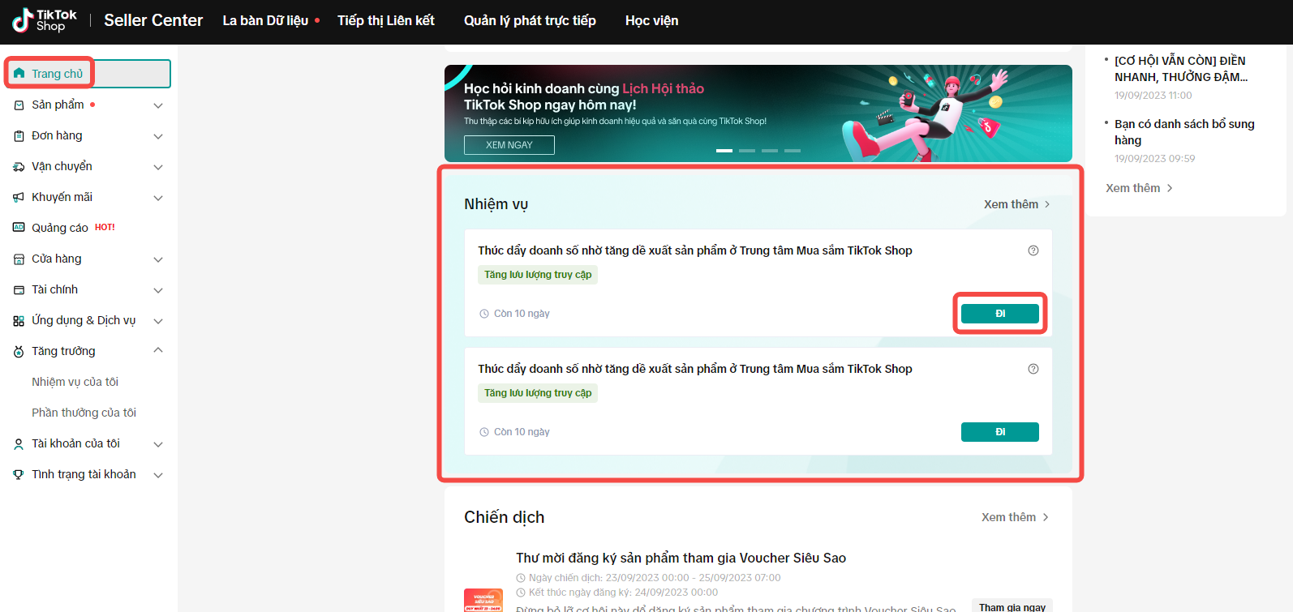
Task: Click the Tham gia ngay campaign button
Action: pos(1012,606)
